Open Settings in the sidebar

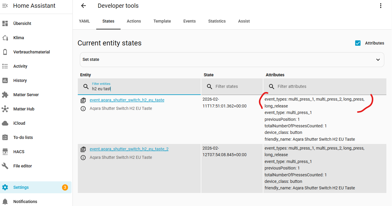coord(21,187)
